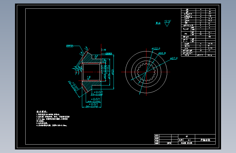Screen dimensions: 236x153
Task: Select the 技术要求 heading
Action: tap(42, 112)
